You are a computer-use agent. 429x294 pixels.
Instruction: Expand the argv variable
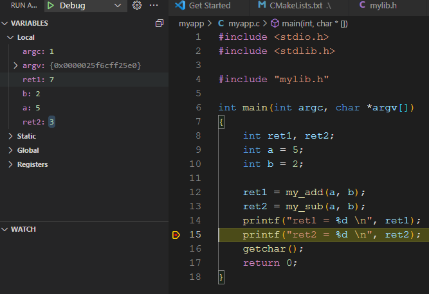15,65
